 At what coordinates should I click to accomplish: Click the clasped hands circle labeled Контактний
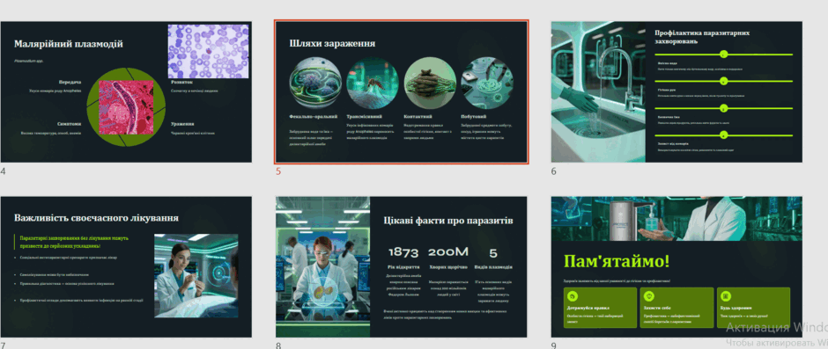[431, 84]
